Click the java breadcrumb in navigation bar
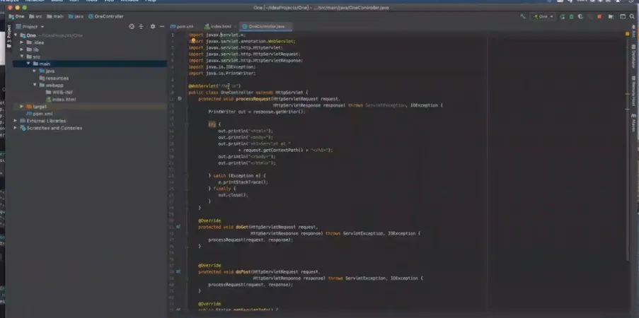This screenshot has width=639, height=318. click(76, 17)
